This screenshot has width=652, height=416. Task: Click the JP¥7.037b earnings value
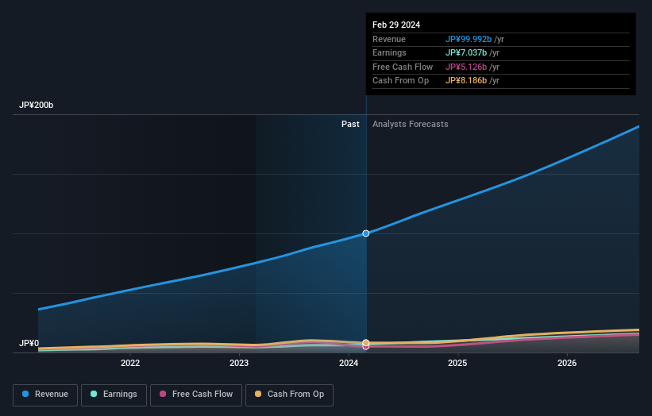(x=466, y=52)
